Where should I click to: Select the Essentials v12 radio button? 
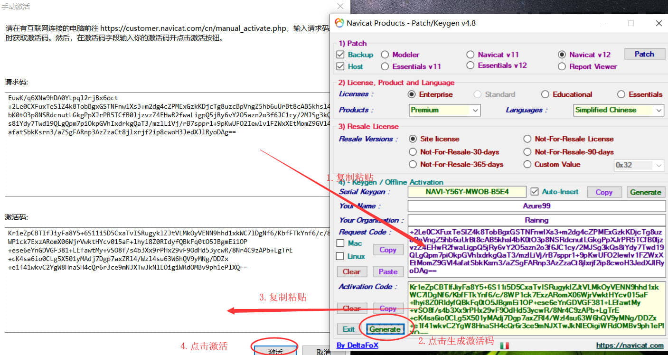click(470, 65)
